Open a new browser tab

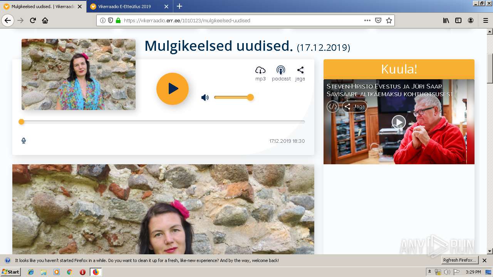pos(179,6)
